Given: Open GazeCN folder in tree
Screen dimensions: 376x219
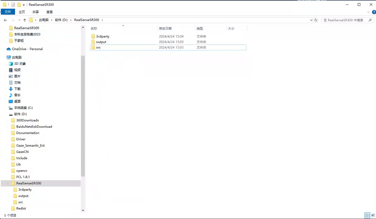Looking at the screenshot, I should (x=22, y=152).
